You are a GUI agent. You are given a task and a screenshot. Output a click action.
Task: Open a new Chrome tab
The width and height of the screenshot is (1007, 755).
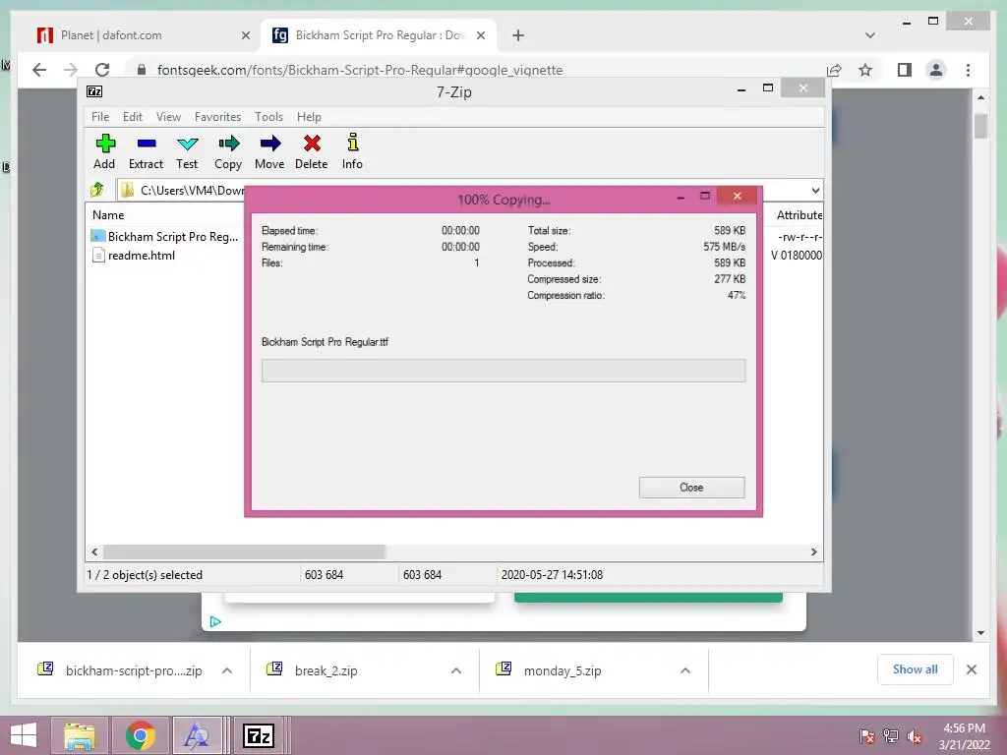(x=518, y=35)
